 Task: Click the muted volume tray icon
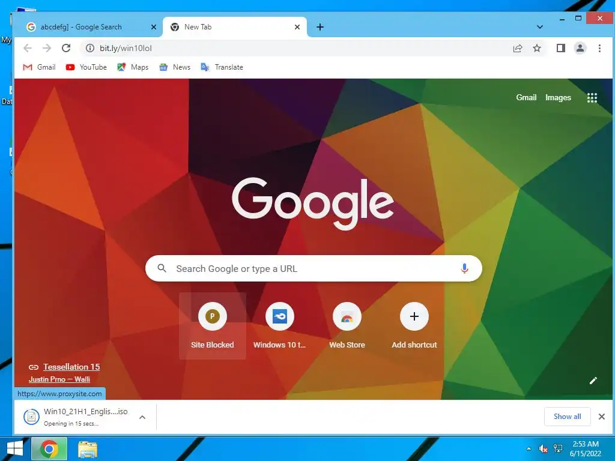coord(544,449)
